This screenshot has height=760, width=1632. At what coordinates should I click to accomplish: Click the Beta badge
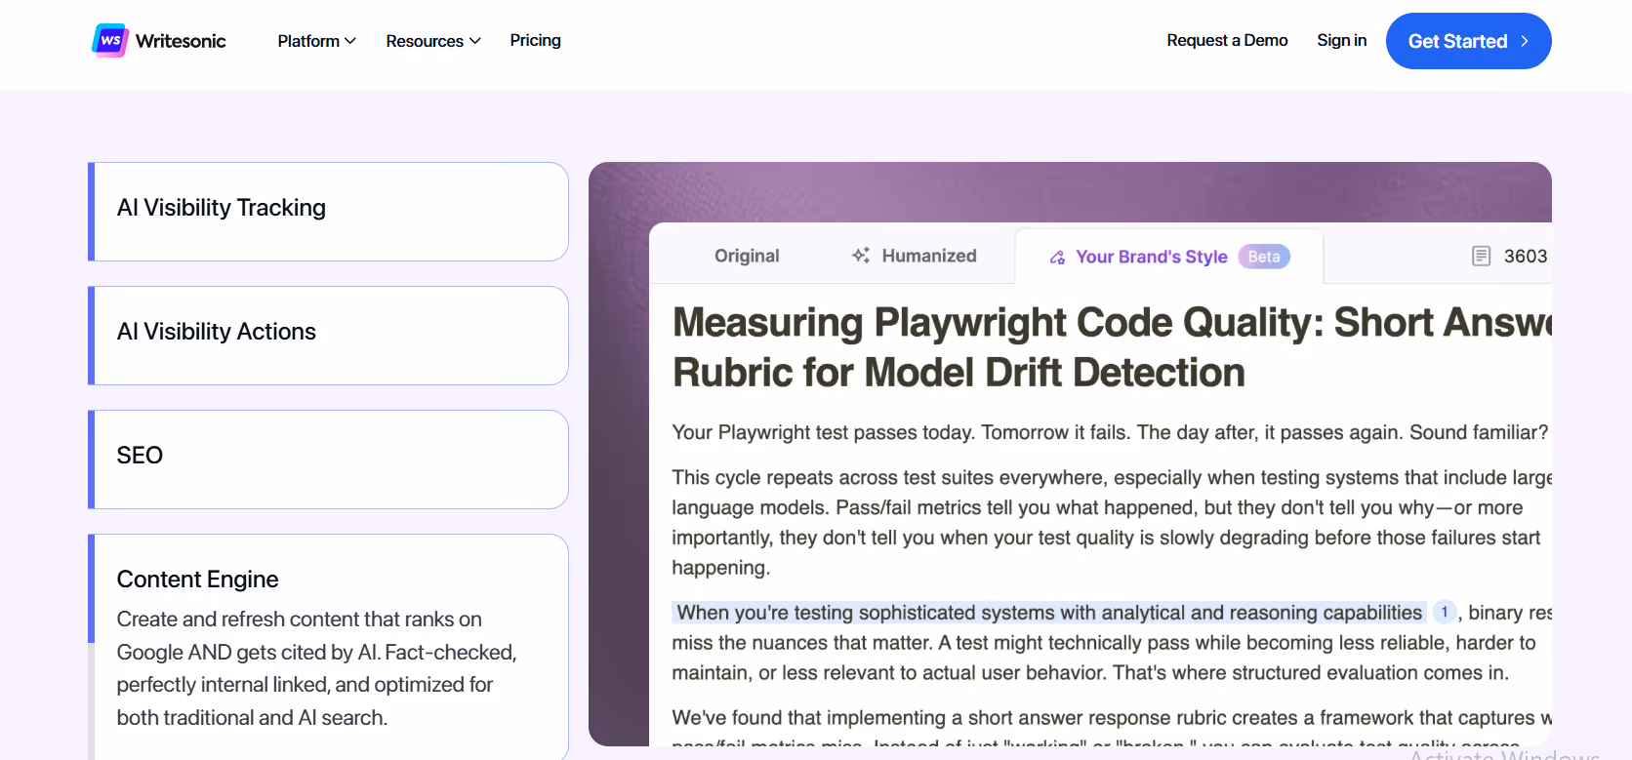click(1264, 257)
